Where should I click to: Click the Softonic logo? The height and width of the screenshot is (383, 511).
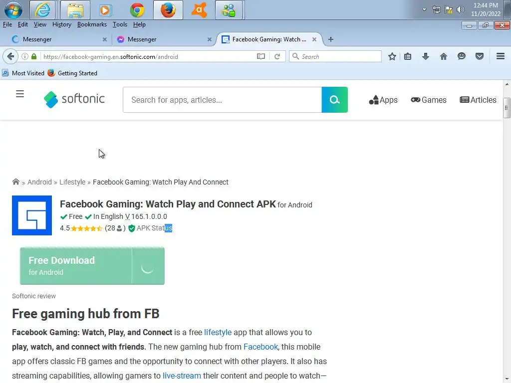click(x=74, y=99)
